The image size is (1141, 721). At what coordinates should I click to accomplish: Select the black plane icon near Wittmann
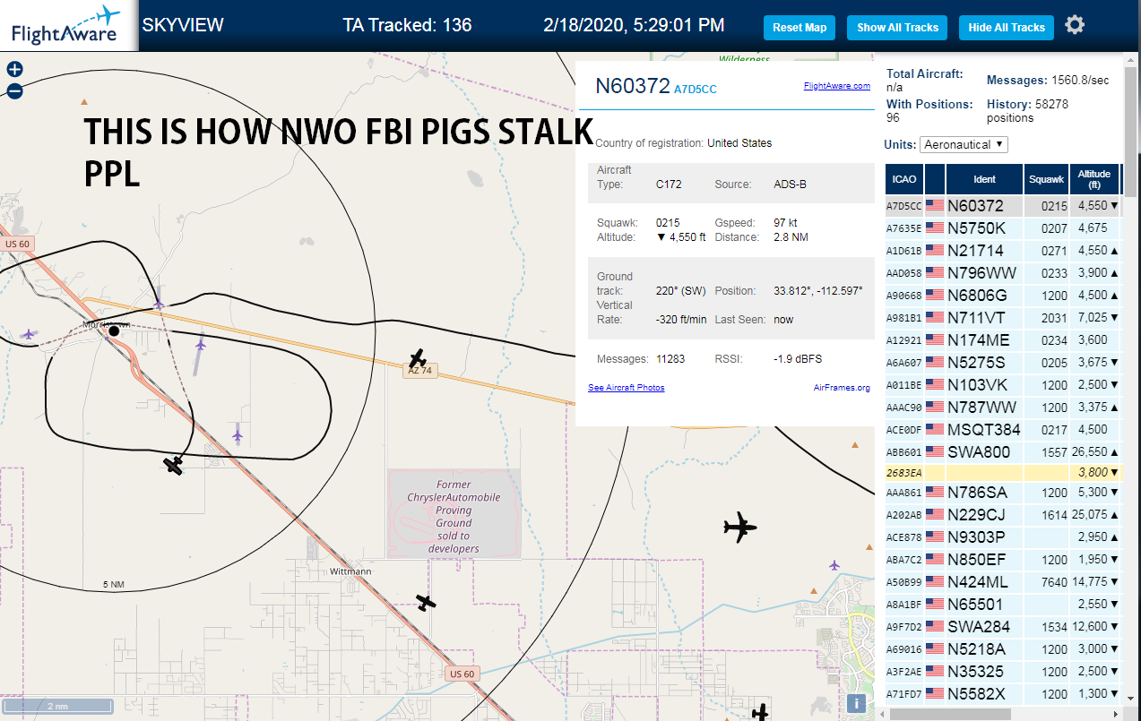426,603
